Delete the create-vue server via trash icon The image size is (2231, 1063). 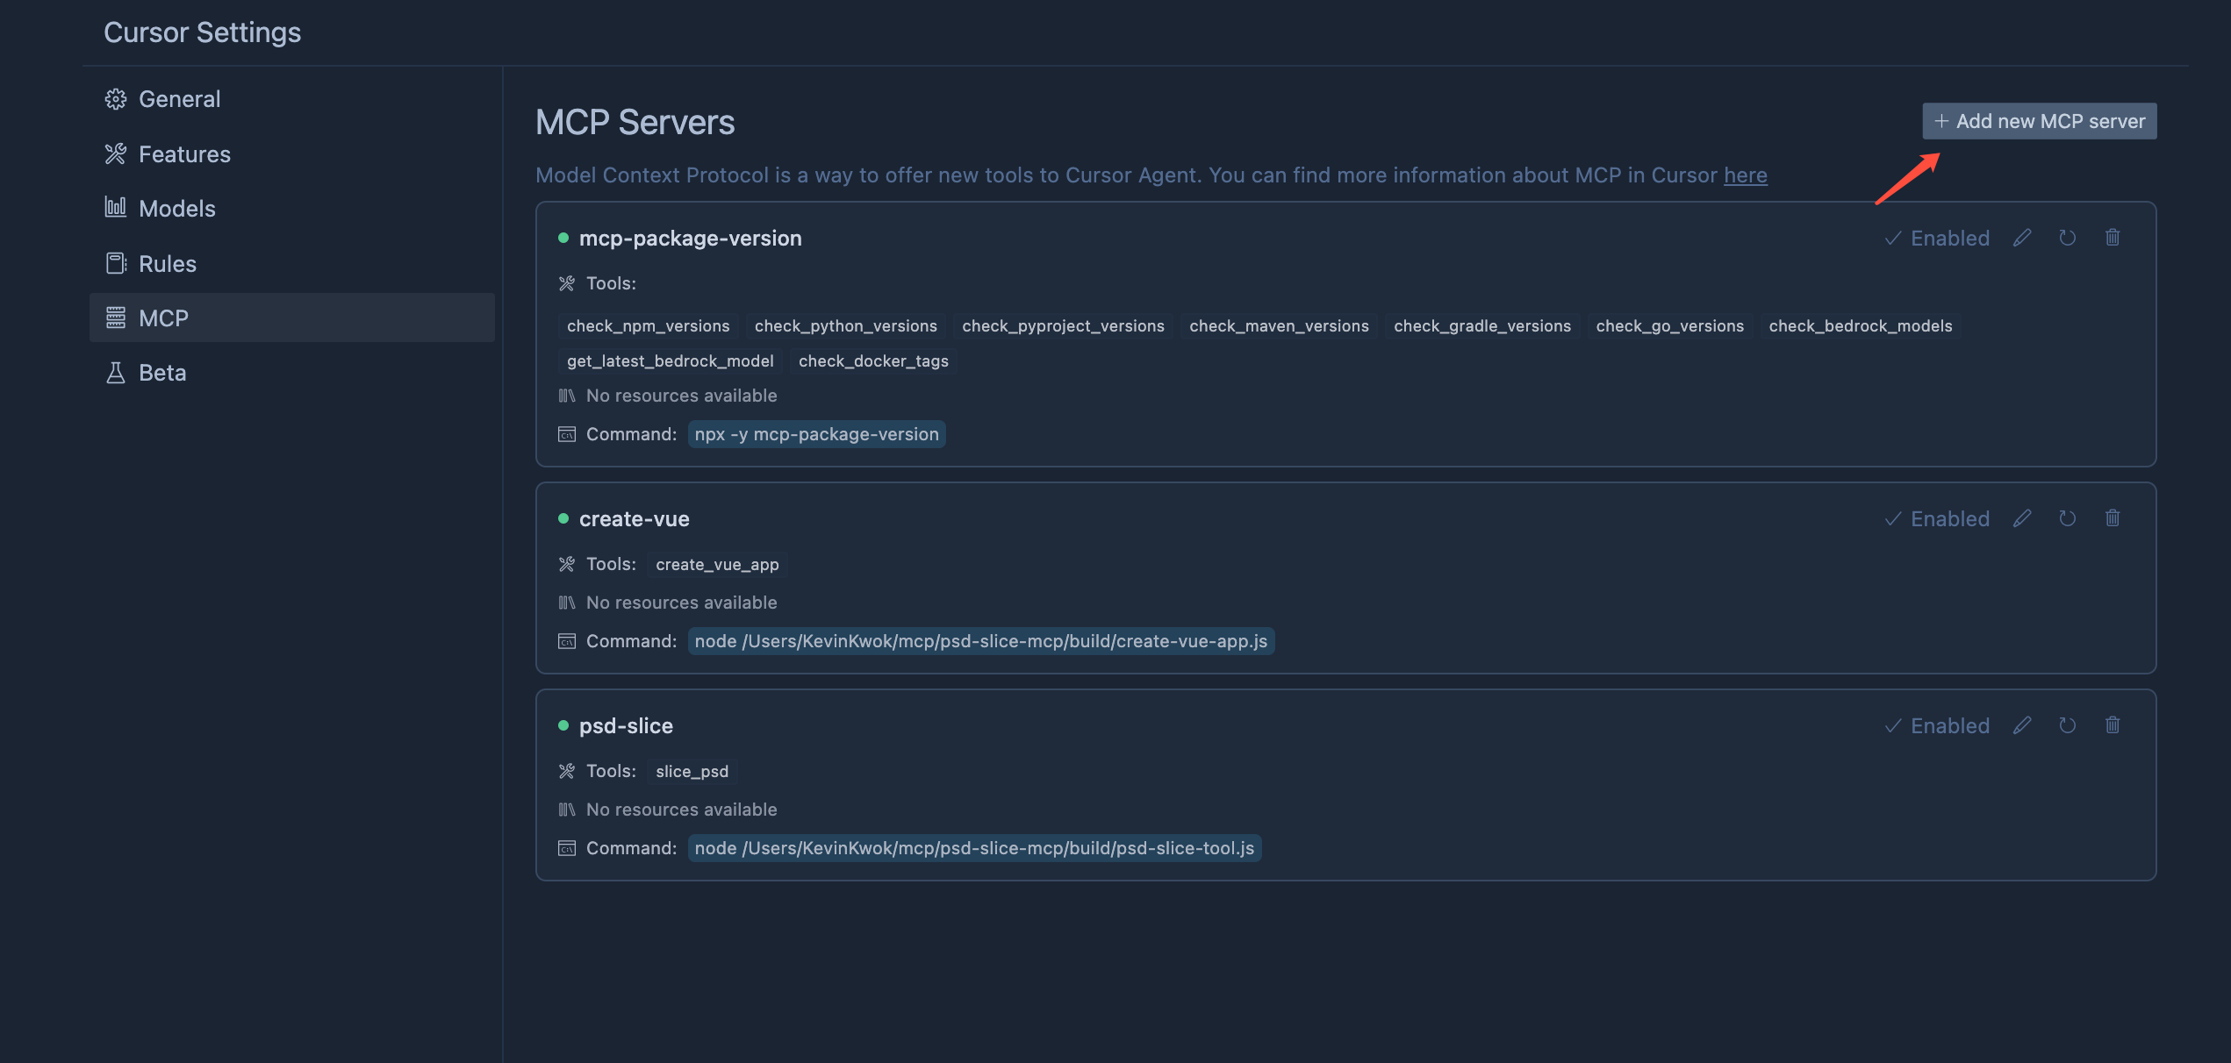2113,518
